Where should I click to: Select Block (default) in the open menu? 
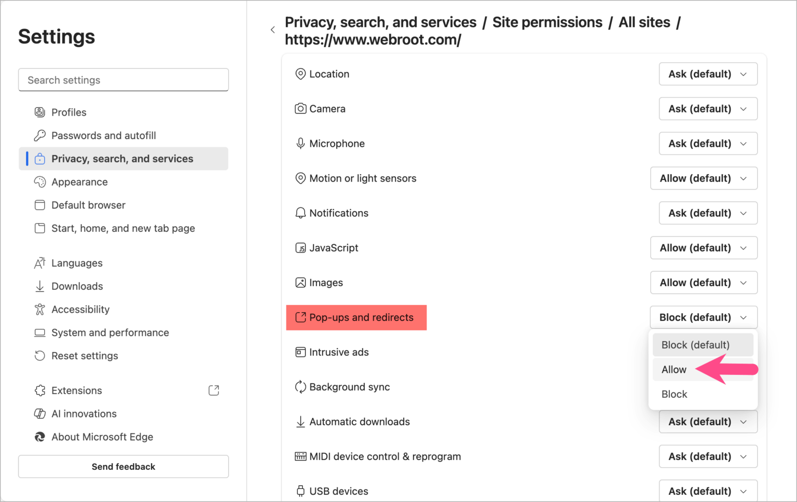695,344
